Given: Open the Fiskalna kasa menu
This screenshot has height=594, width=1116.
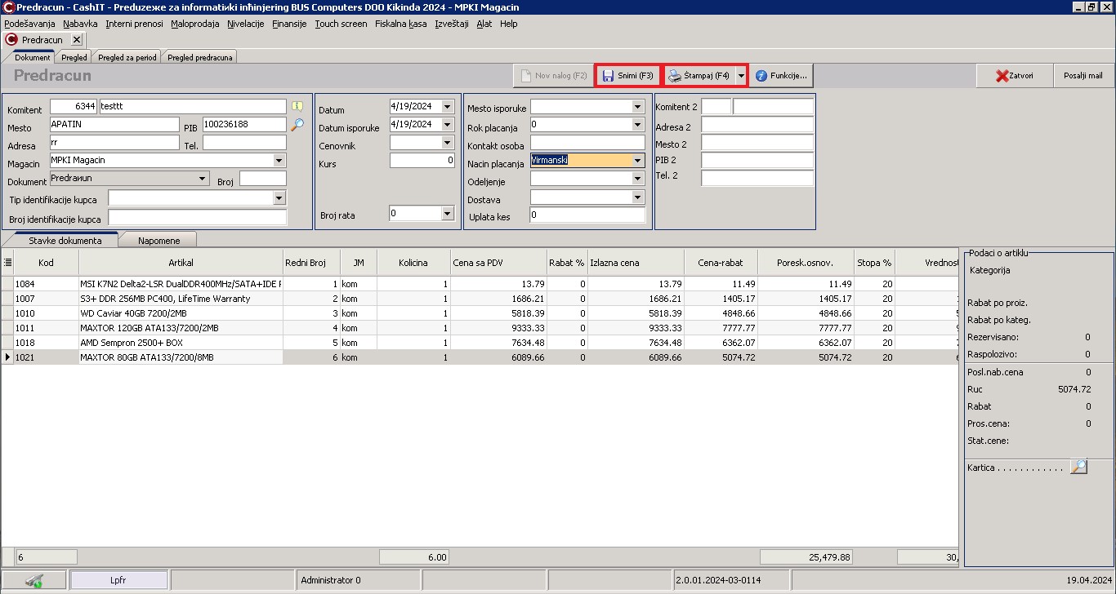Looking at the screenshot, I should pyautogui.click(x=400, y=24).
